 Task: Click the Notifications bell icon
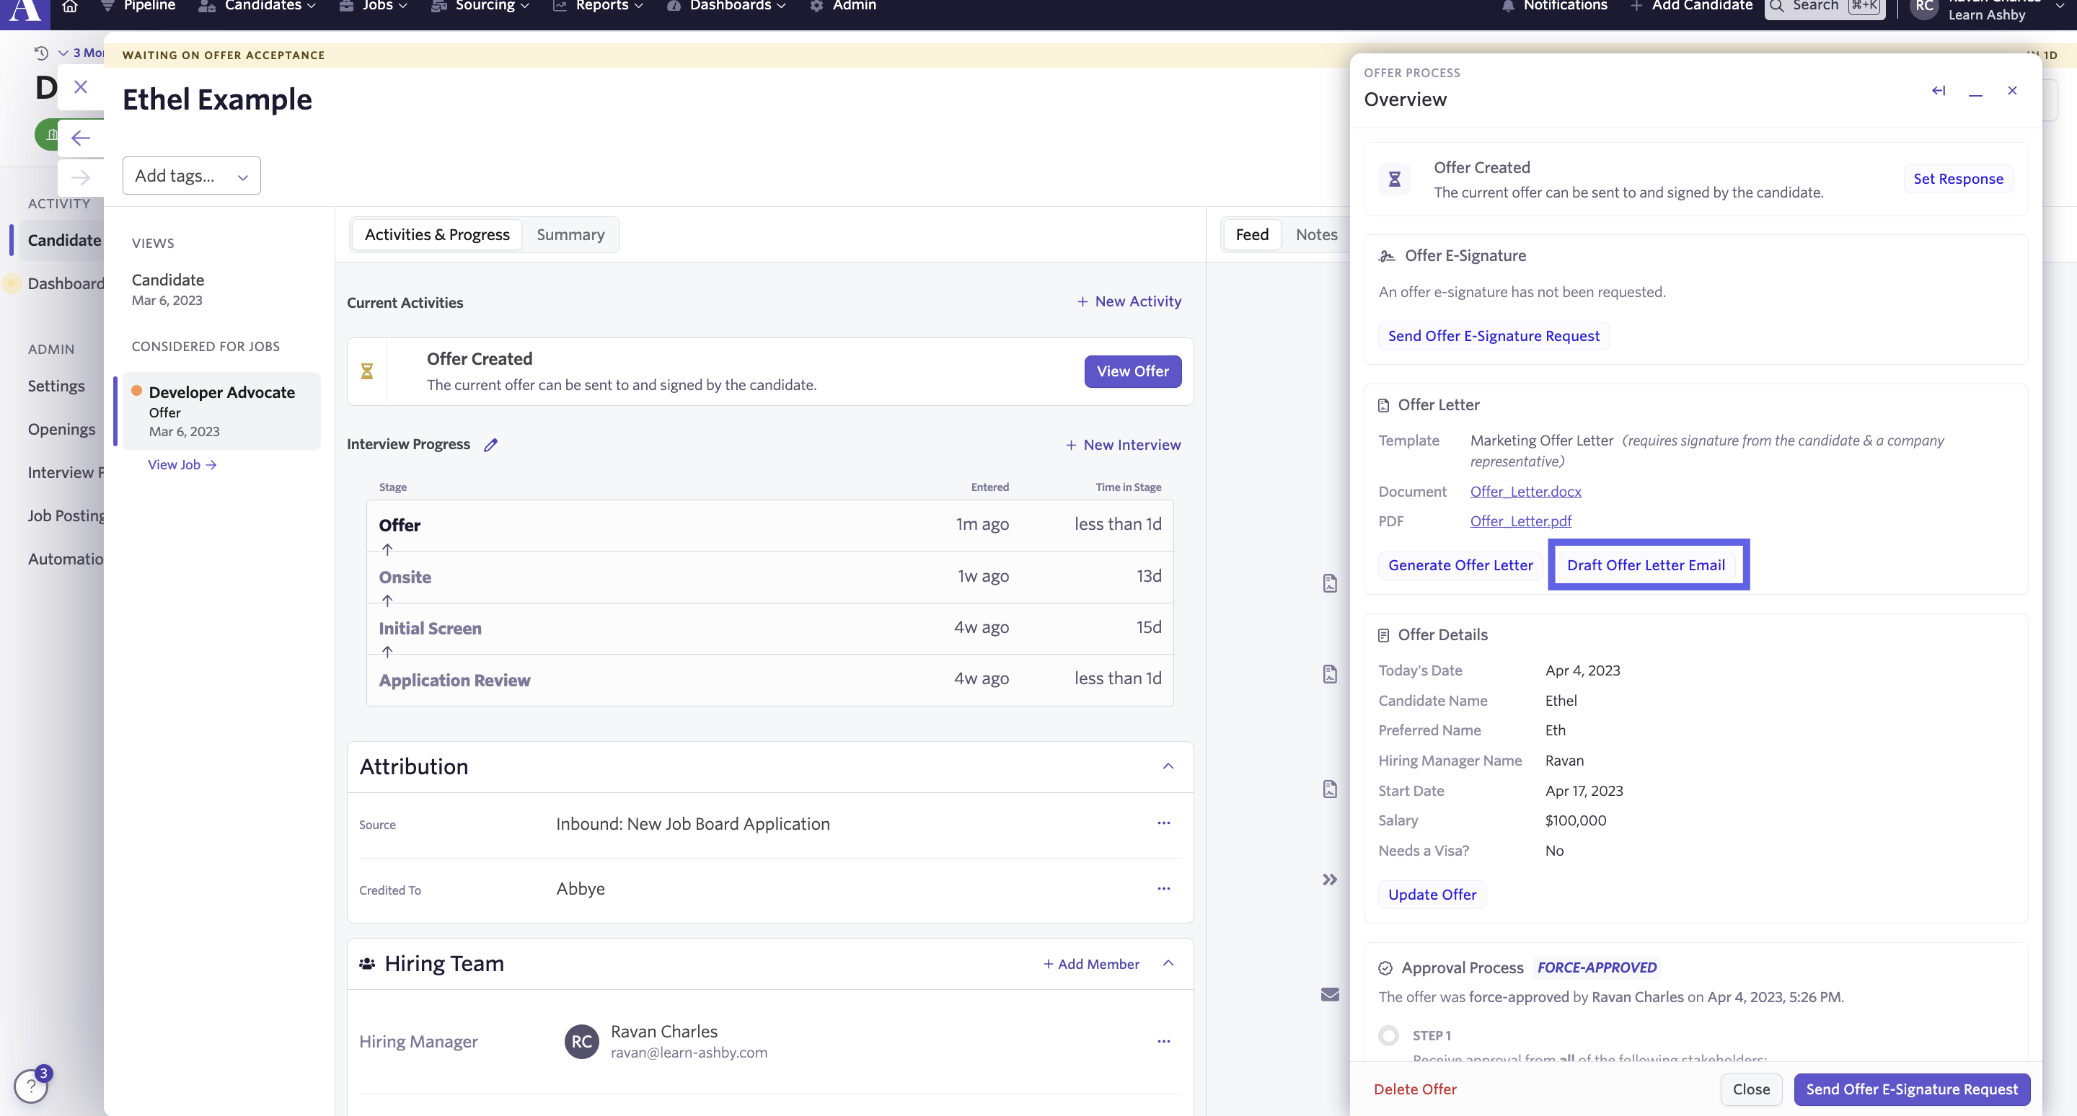coord(1508,6)
